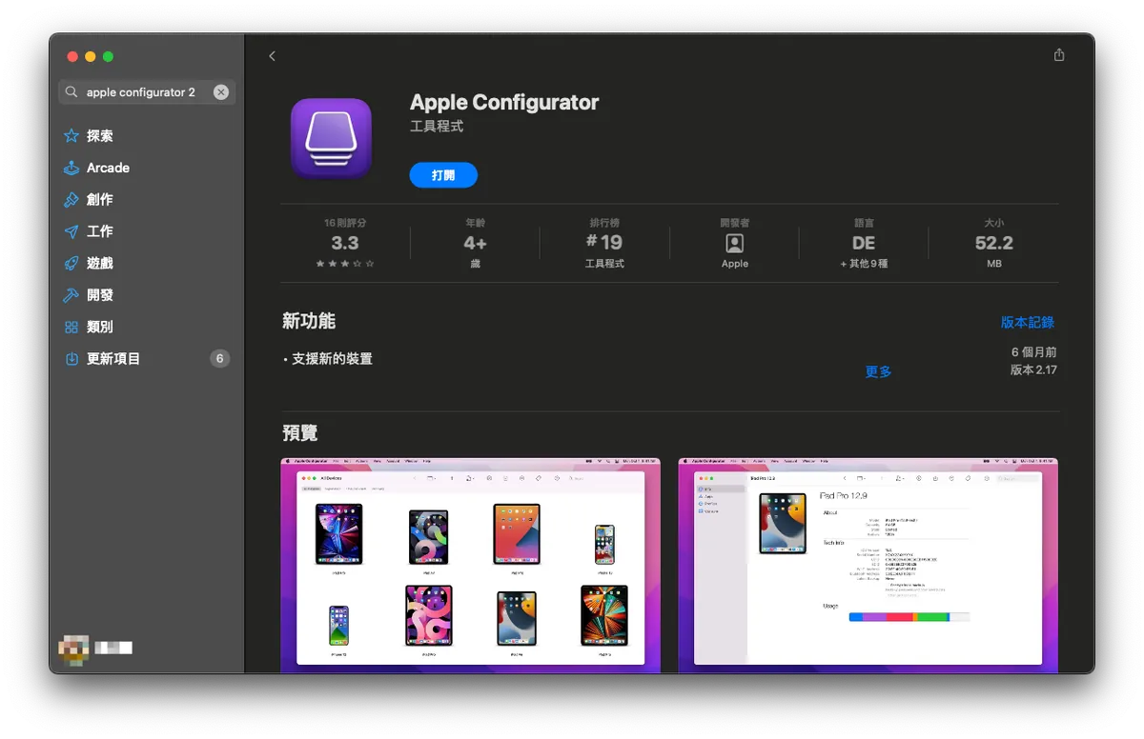Click the hammer icon beside 開發

click(71, 295)
